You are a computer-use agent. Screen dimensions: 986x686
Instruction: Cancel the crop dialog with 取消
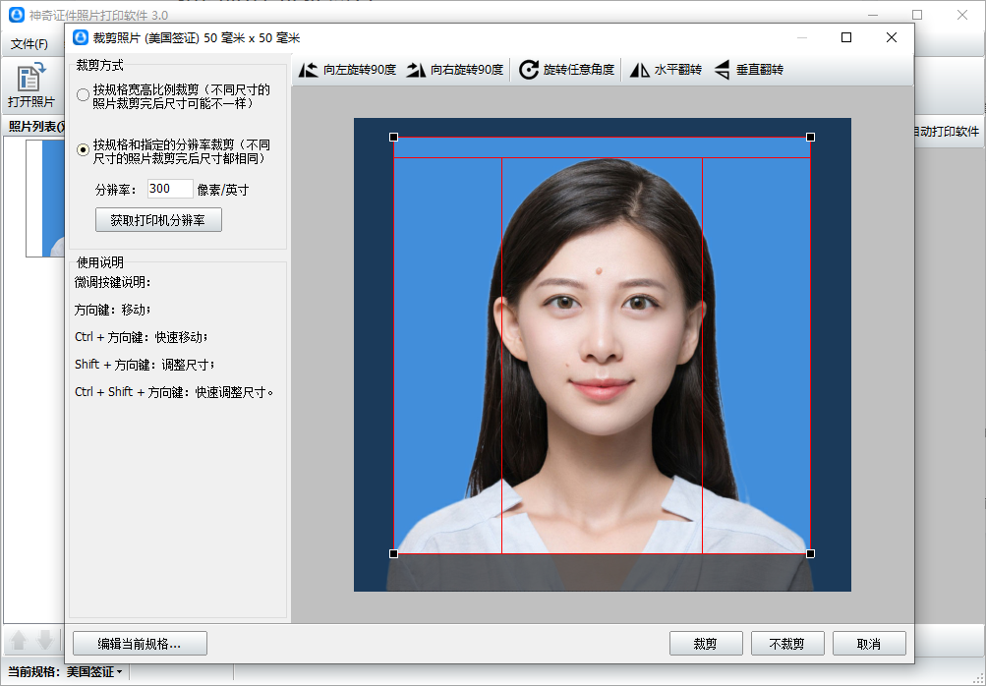coord(868,644)
